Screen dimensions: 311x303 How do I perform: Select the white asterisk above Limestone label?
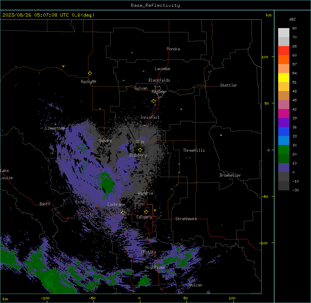pyautogui.click(x=55, y=124)
